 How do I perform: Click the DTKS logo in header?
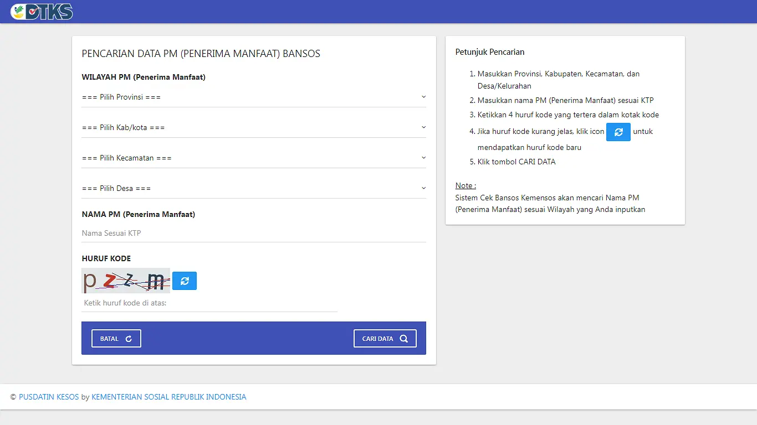coord(42,12)
